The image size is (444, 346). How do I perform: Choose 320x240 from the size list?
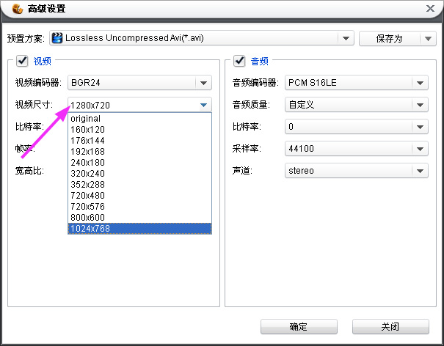(139, 173)
